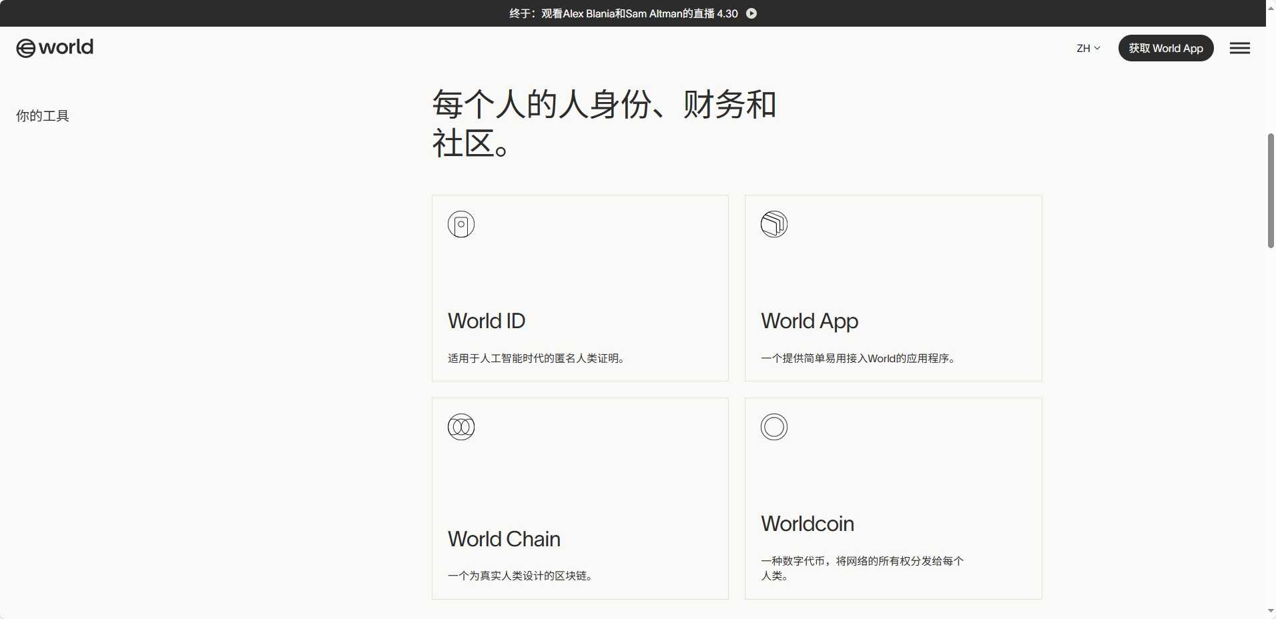Screen dimensions: 1276x619
Task: Click the World ID badge icon
Action: pos(461,224)
